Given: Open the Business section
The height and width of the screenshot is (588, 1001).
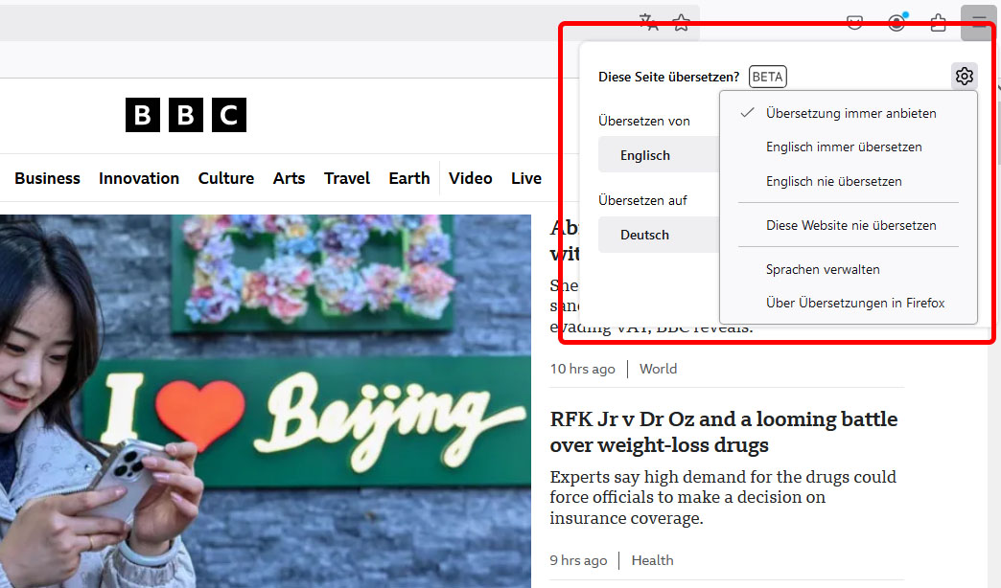Looking at the screenshot, I should (47, 178).
